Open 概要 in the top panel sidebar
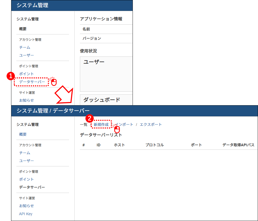 point(23,29)
